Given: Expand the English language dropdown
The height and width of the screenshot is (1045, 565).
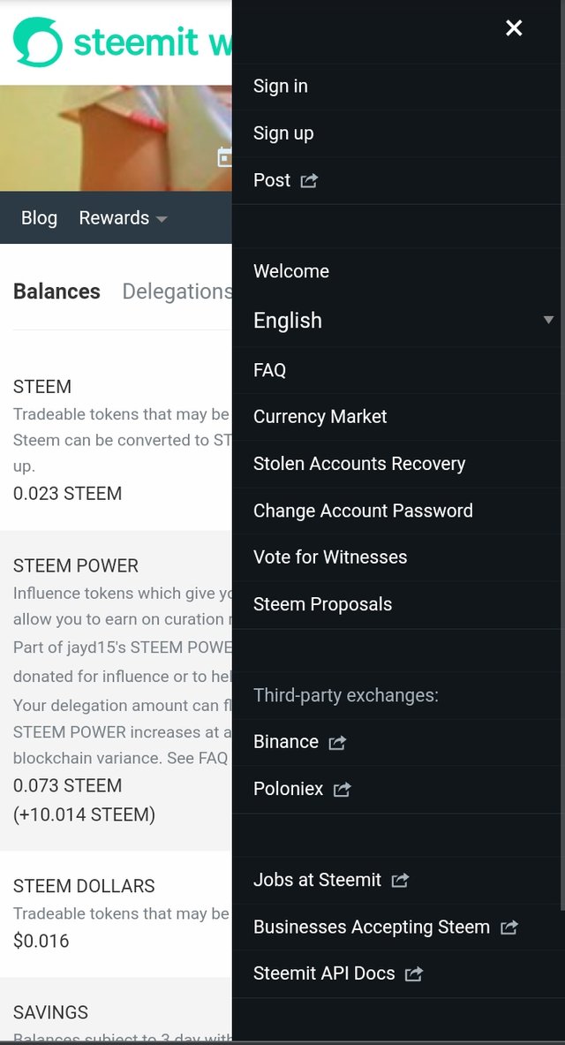Looking at the screenshot, I should 288,321.
